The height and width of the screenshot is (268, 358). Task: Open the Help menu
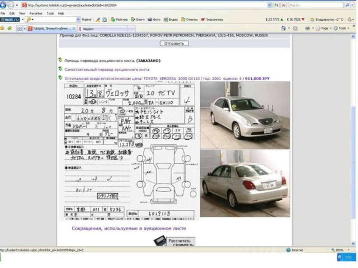pos(61,14)
